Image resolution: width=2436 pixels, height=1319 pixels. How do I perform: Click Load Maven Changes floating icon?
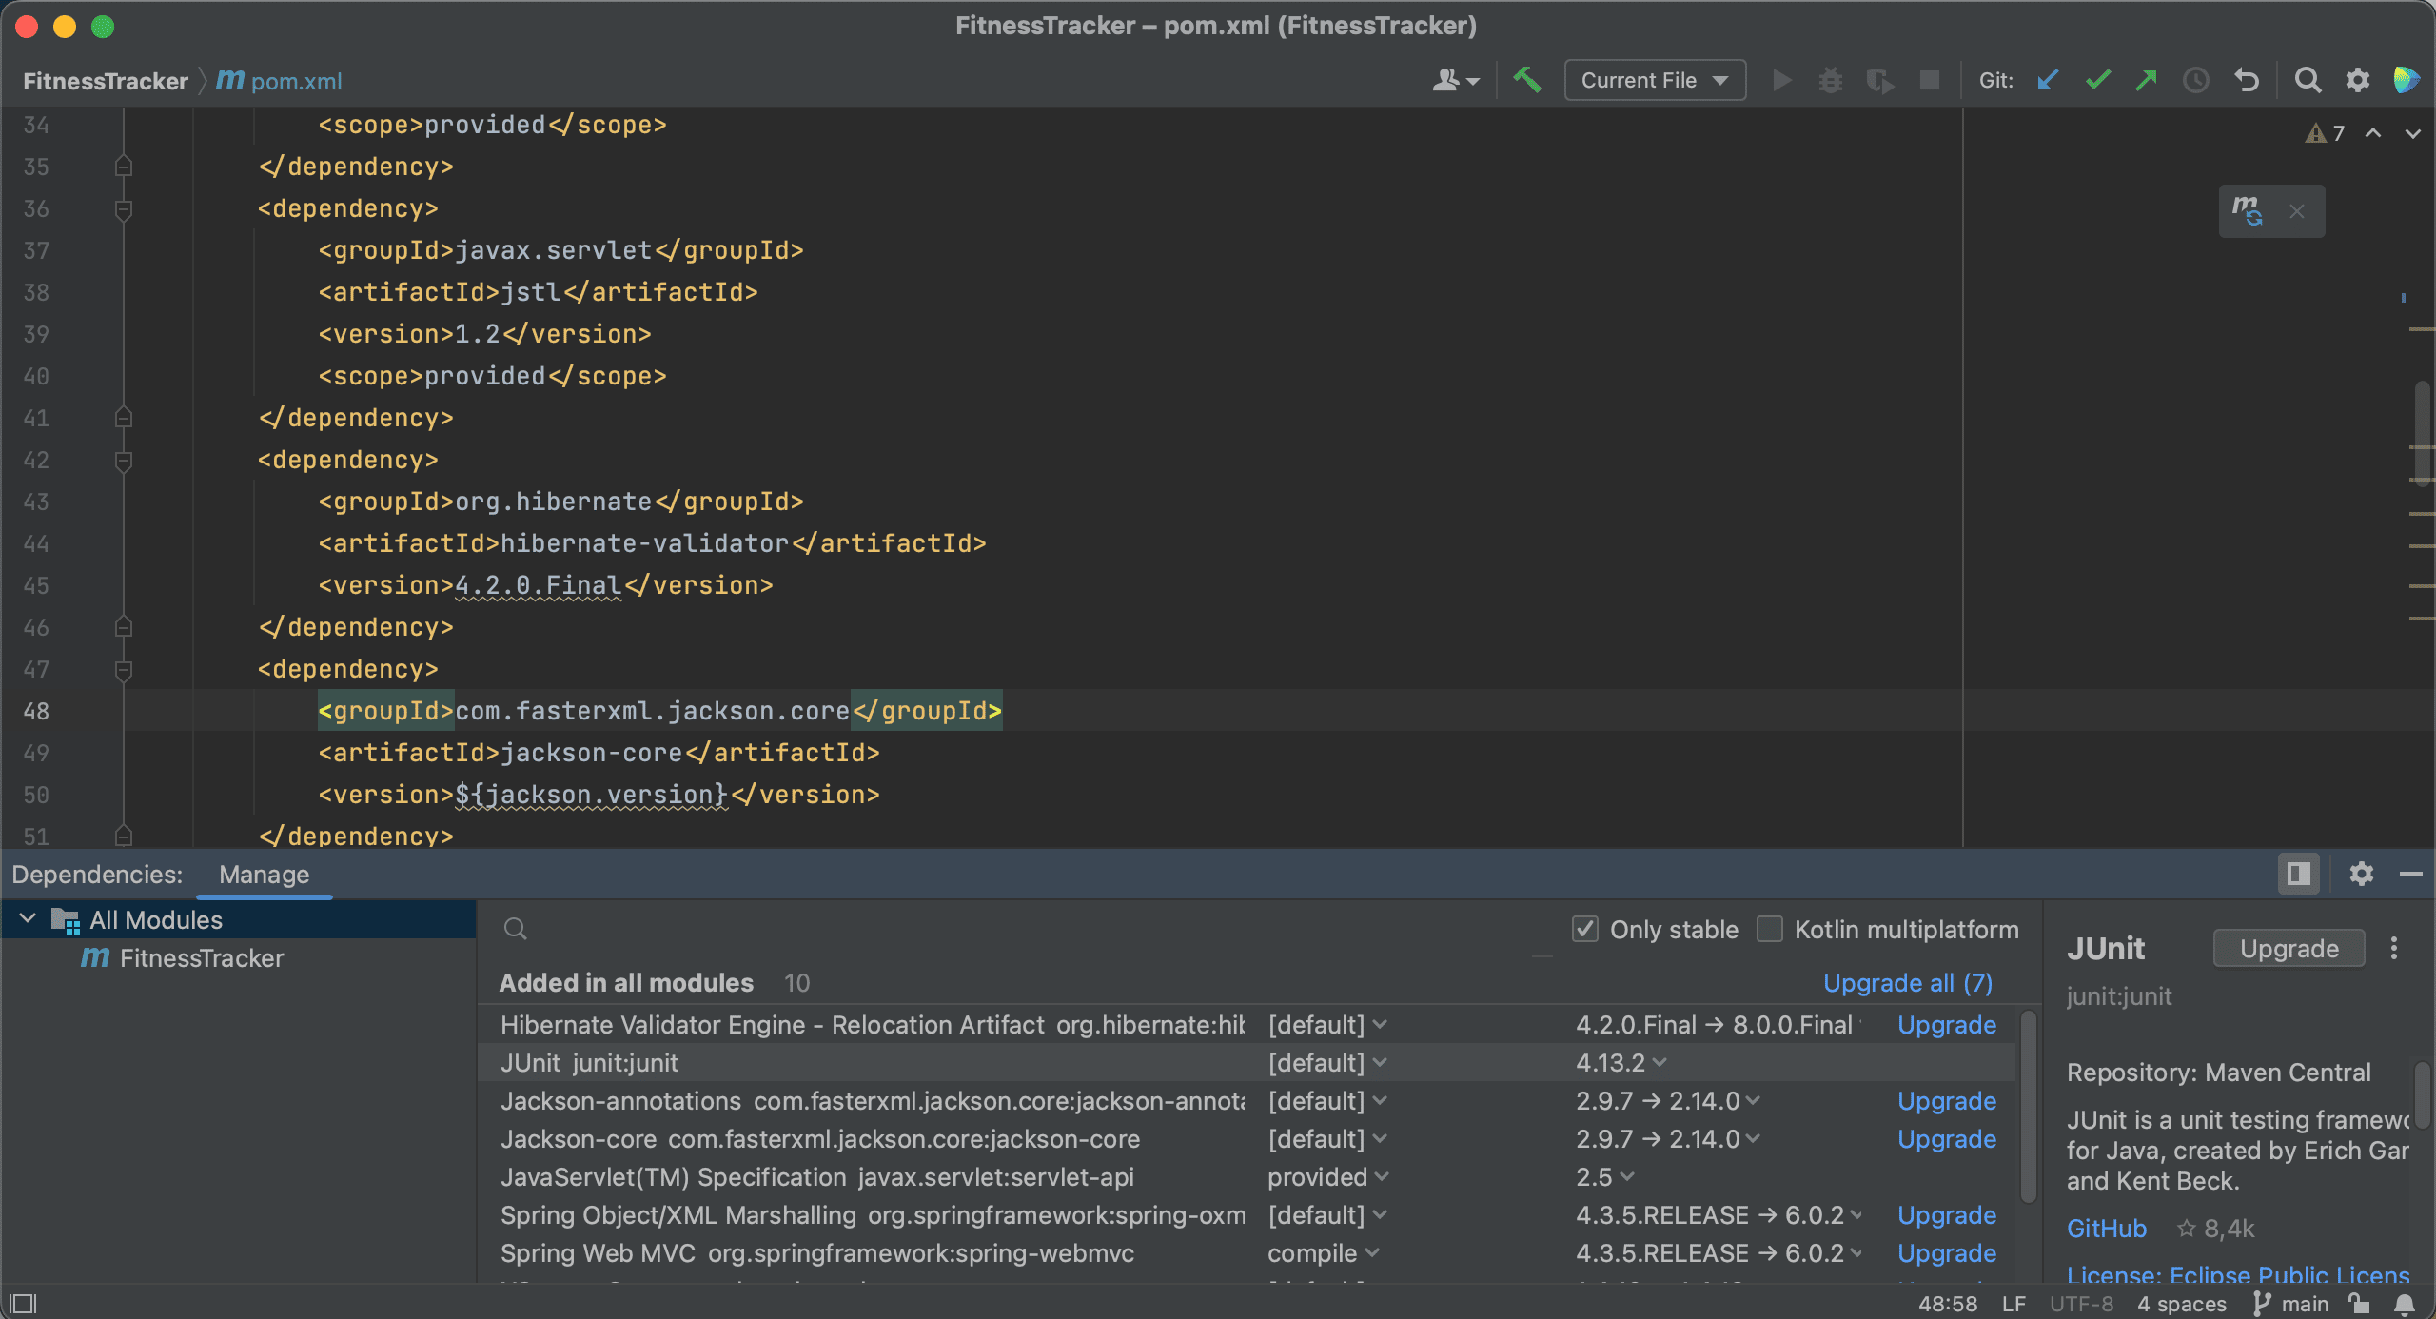click(2248, 210)
